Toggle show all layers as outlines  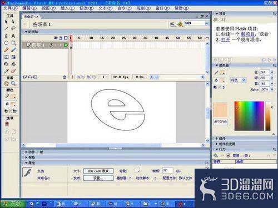[66, 38]
